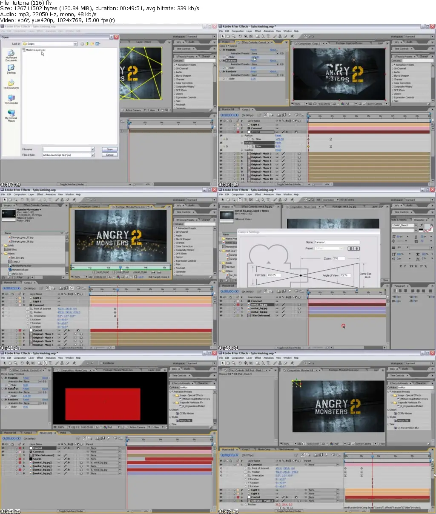Click the Open button in the Open dialog
Screen dimensions: 436x514
coord(109,149)
